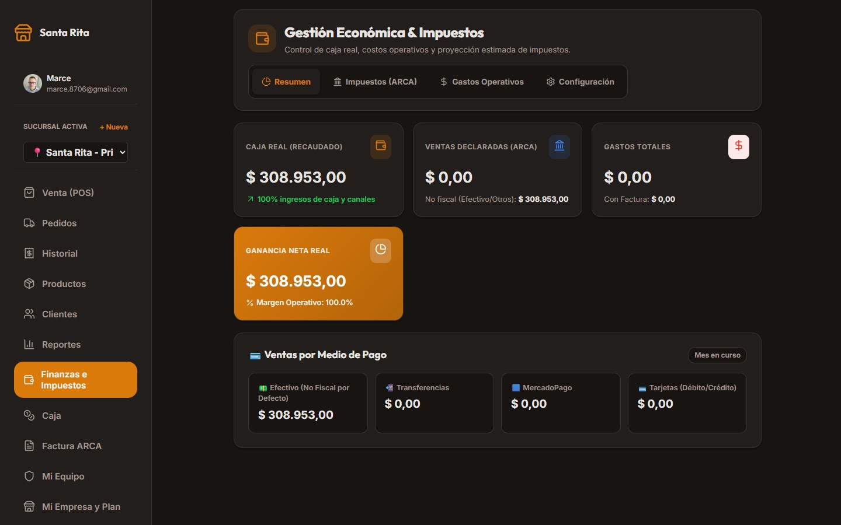Click Marce's profile avatar
Image resolution: width=841 pixels, height=525 pixels.
[x=33, y=83]
